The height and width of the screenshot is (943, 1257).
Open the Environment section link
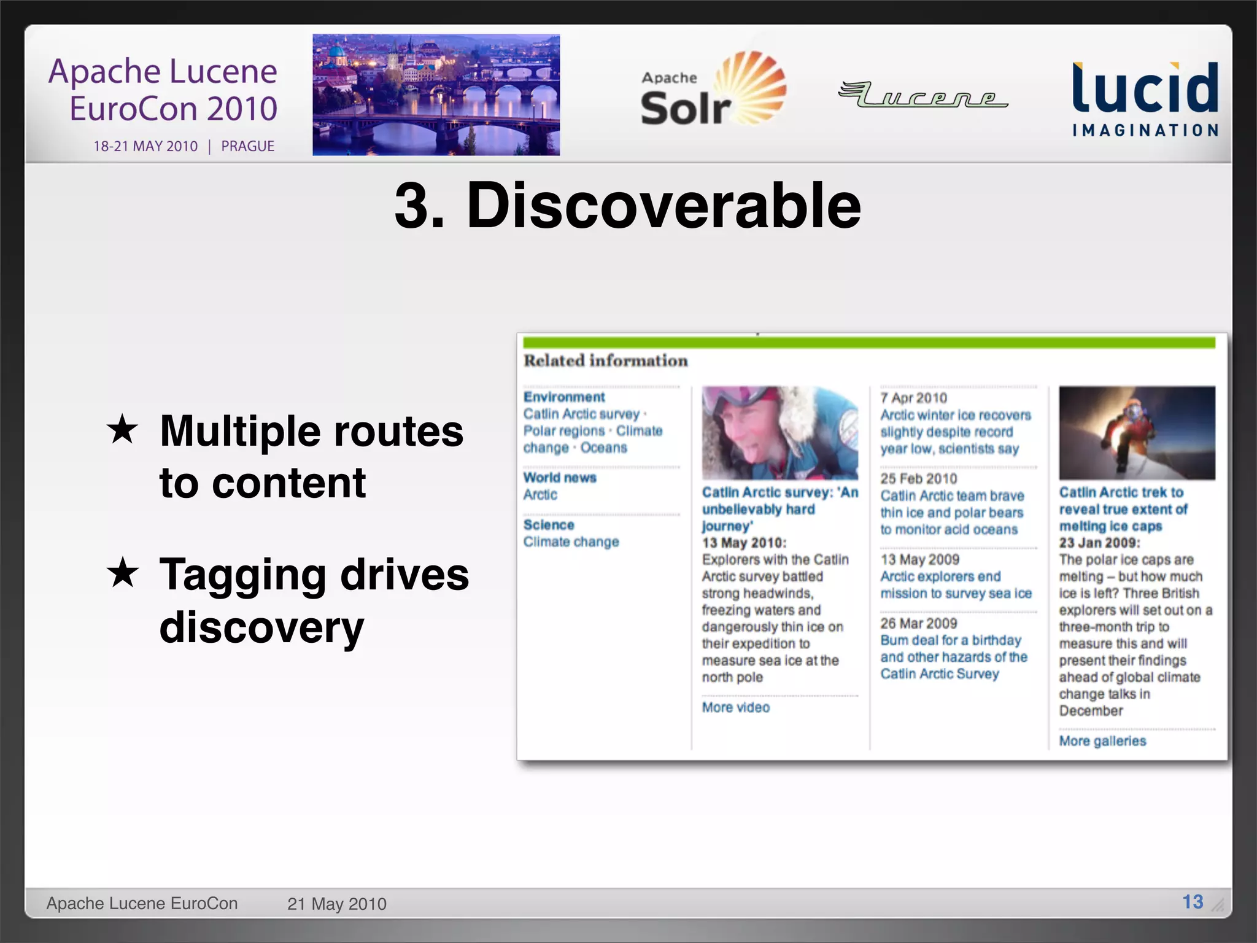pyautogui.click(x=564, y=397)
